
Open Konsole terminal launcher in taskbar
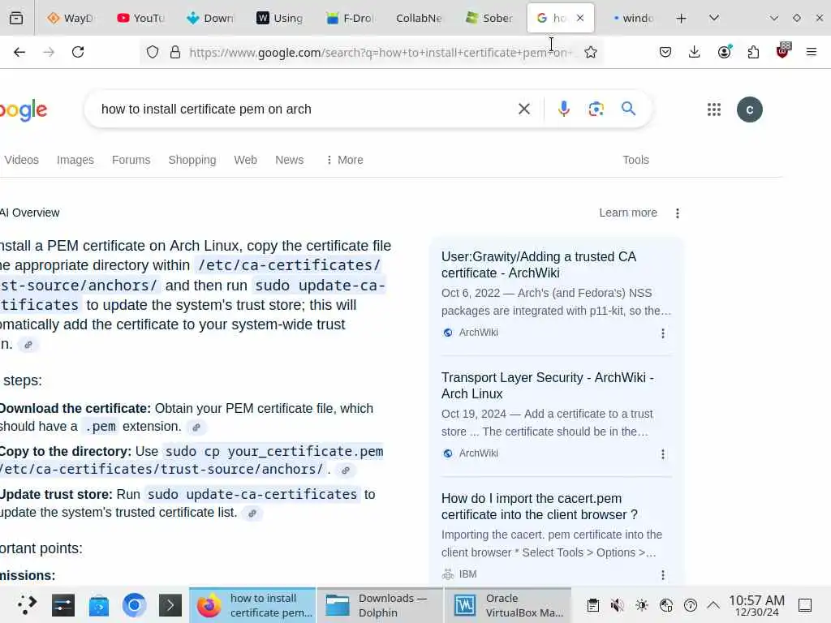click(170, 605)
